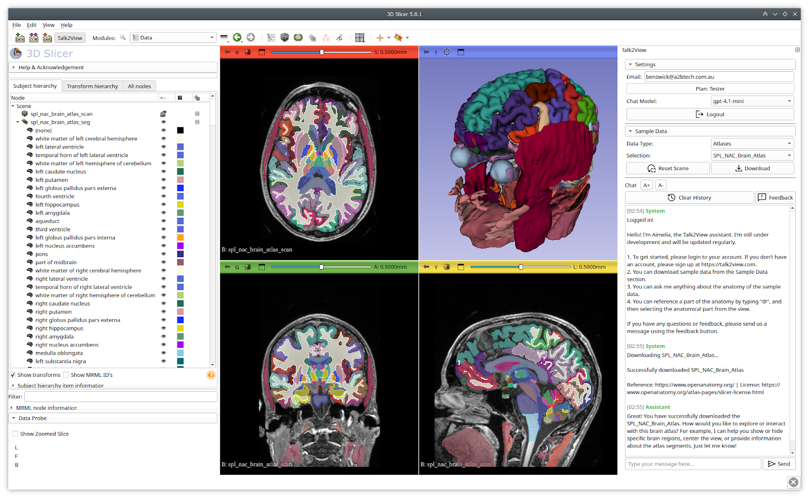
Task: Expand Subject hierarchy item information section
Action: click(113, 386)
